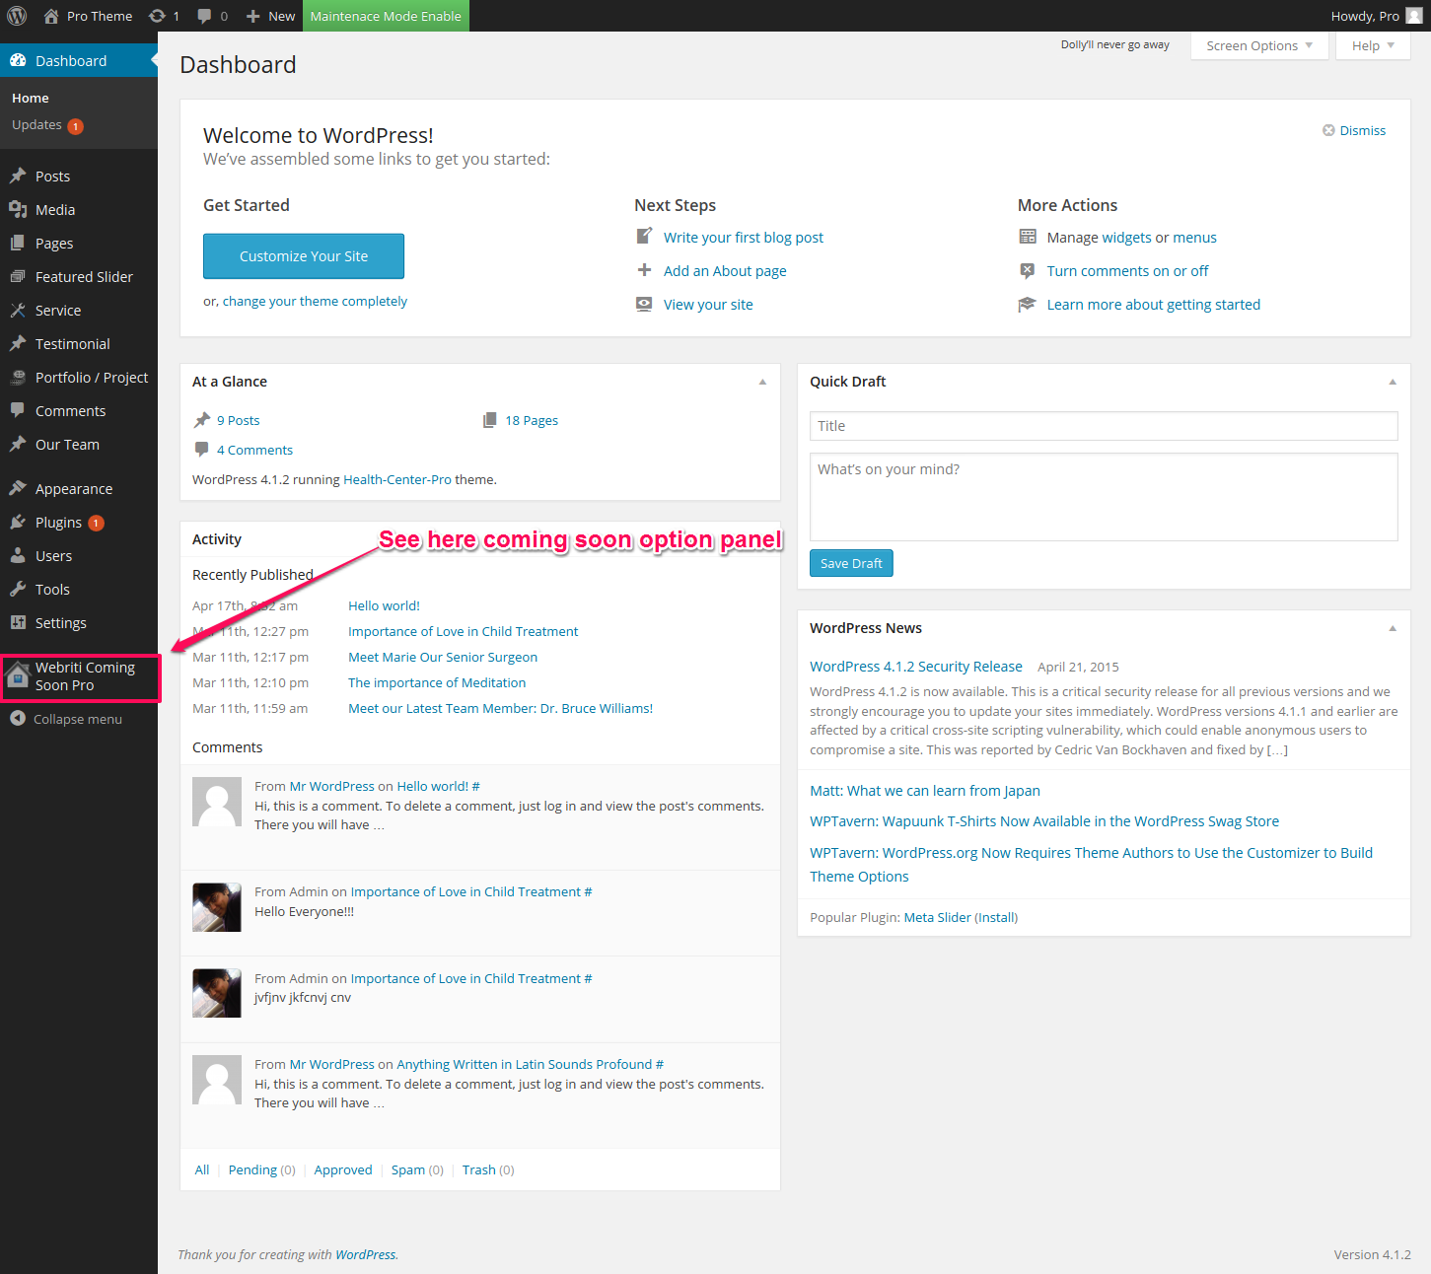
Task: Click the Howdy Pro avatar icon
Action: point(1413,16)
